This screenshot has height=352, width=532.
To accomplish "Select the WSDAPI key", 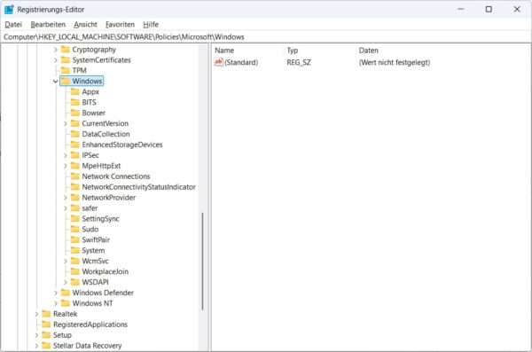I will (x=96, y=282).
